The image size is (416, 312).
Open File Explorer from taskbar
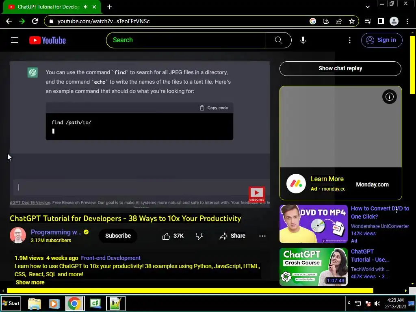pyautogui.click(x=35, y=303)
